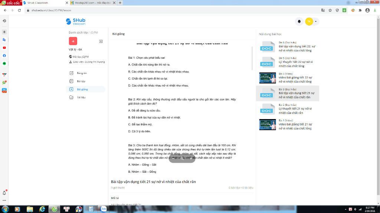Click the zoom-in plus in document viewer overlay
This screenshot has height=213, width=380.
pyautogui.click(x=191, y=158)
